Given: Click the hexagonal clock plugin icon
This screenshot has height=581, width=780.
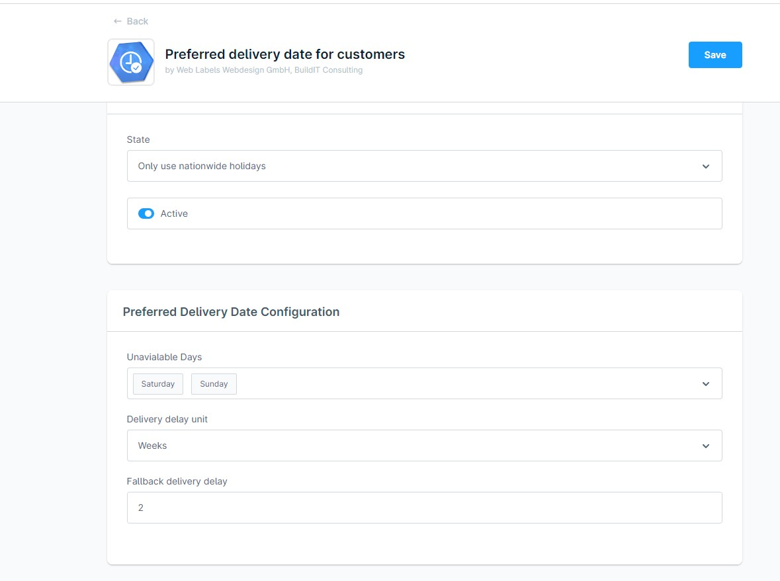Looking at the screenshot, I should [130, 61].
